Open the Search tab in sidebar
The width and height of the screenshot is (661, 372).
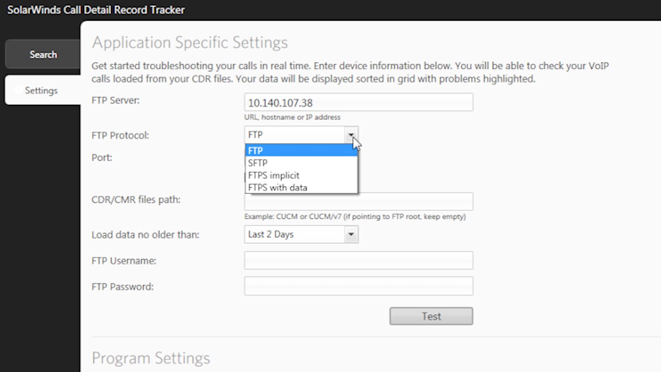click(43, 54)
